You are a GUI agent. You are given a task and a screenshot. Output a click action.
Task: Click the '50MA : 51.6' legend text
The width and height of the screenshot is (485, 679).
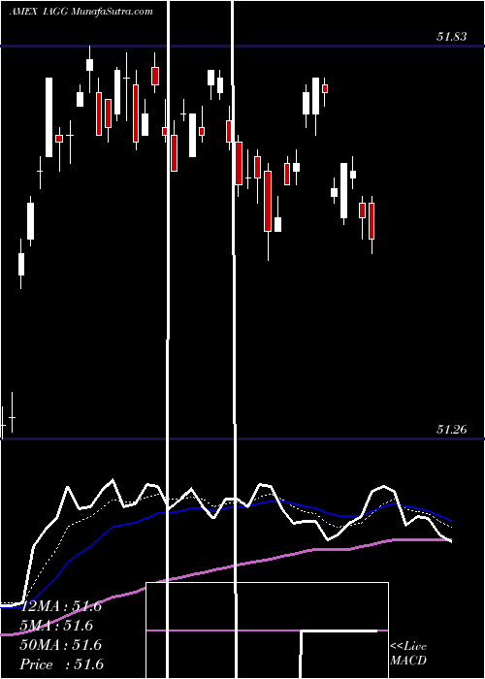(60, 645)
